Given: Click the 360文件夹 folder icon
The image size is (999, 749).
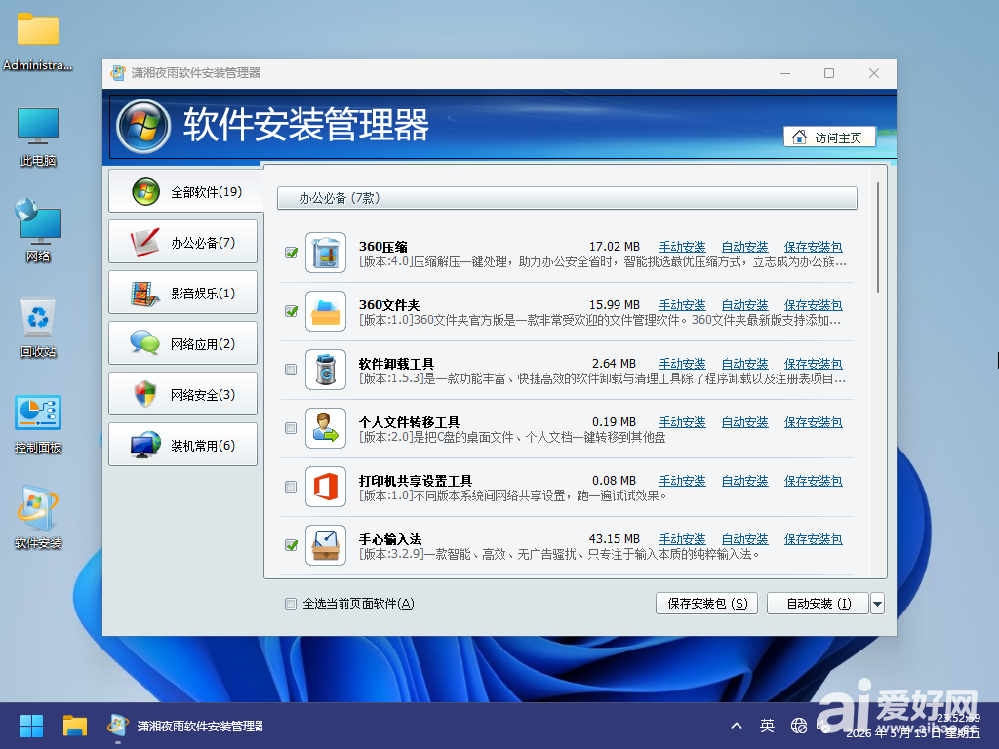Looking at the screenshot, I should coord(326,311).
